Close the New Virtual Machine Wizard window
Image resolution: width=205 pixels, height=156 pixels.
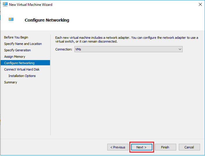tap(200, 4)
